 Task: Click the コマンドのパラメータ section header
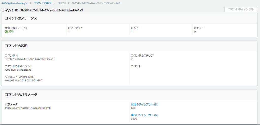tap(21, 95)
